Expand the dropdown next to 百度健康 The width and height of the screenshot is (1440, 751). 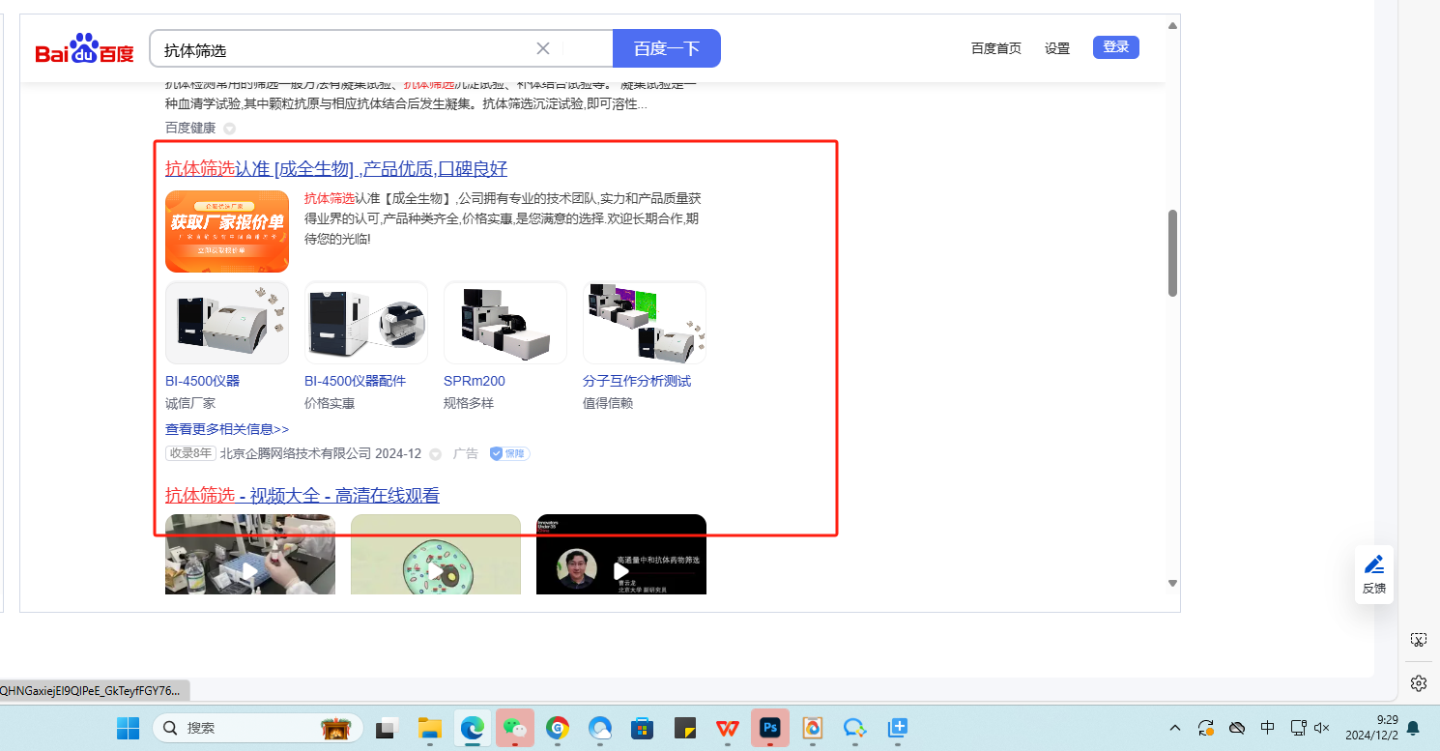[229, 129]
